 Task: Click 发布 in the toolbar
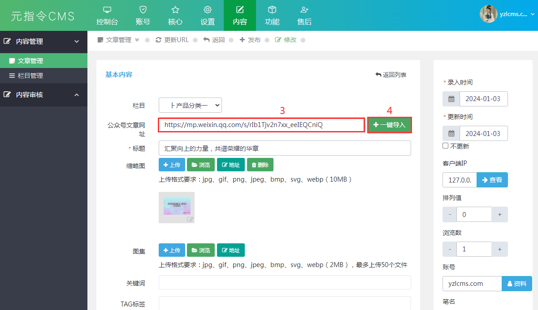[x=250, y=40]
